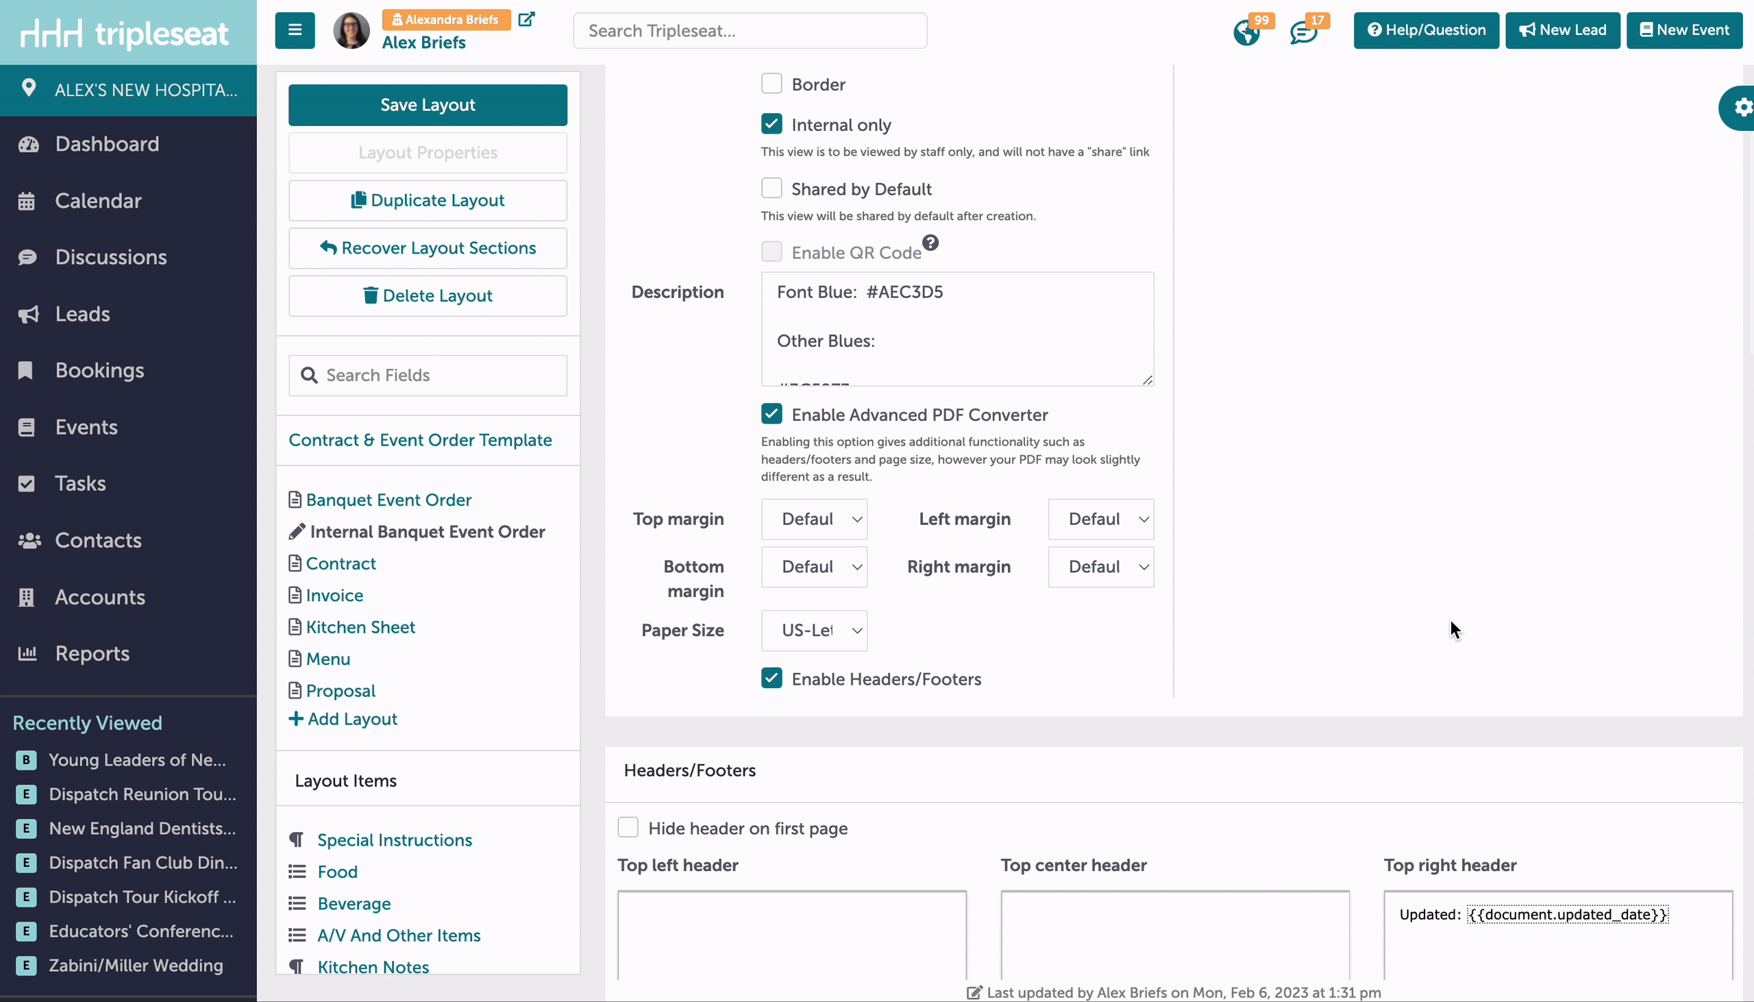1754x1002 pixels.
Task: Toggle the Enable QR Code checkbox
Action: (771, 252)
